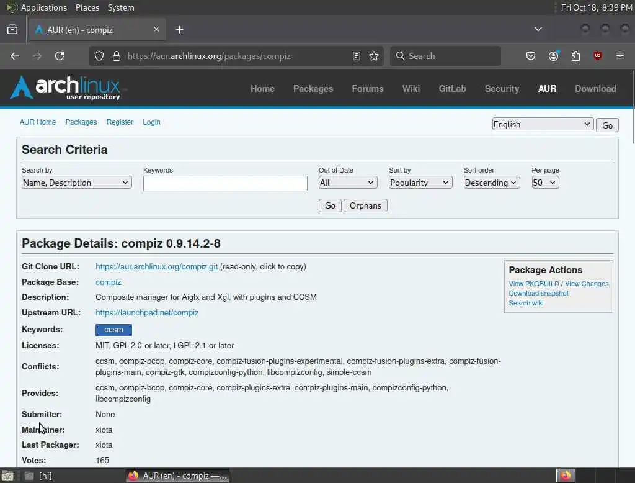The height and width of the screenshot is (483, 635).
Task: Open the uBlock Origin extension icon
Action: tap(598, 56)
